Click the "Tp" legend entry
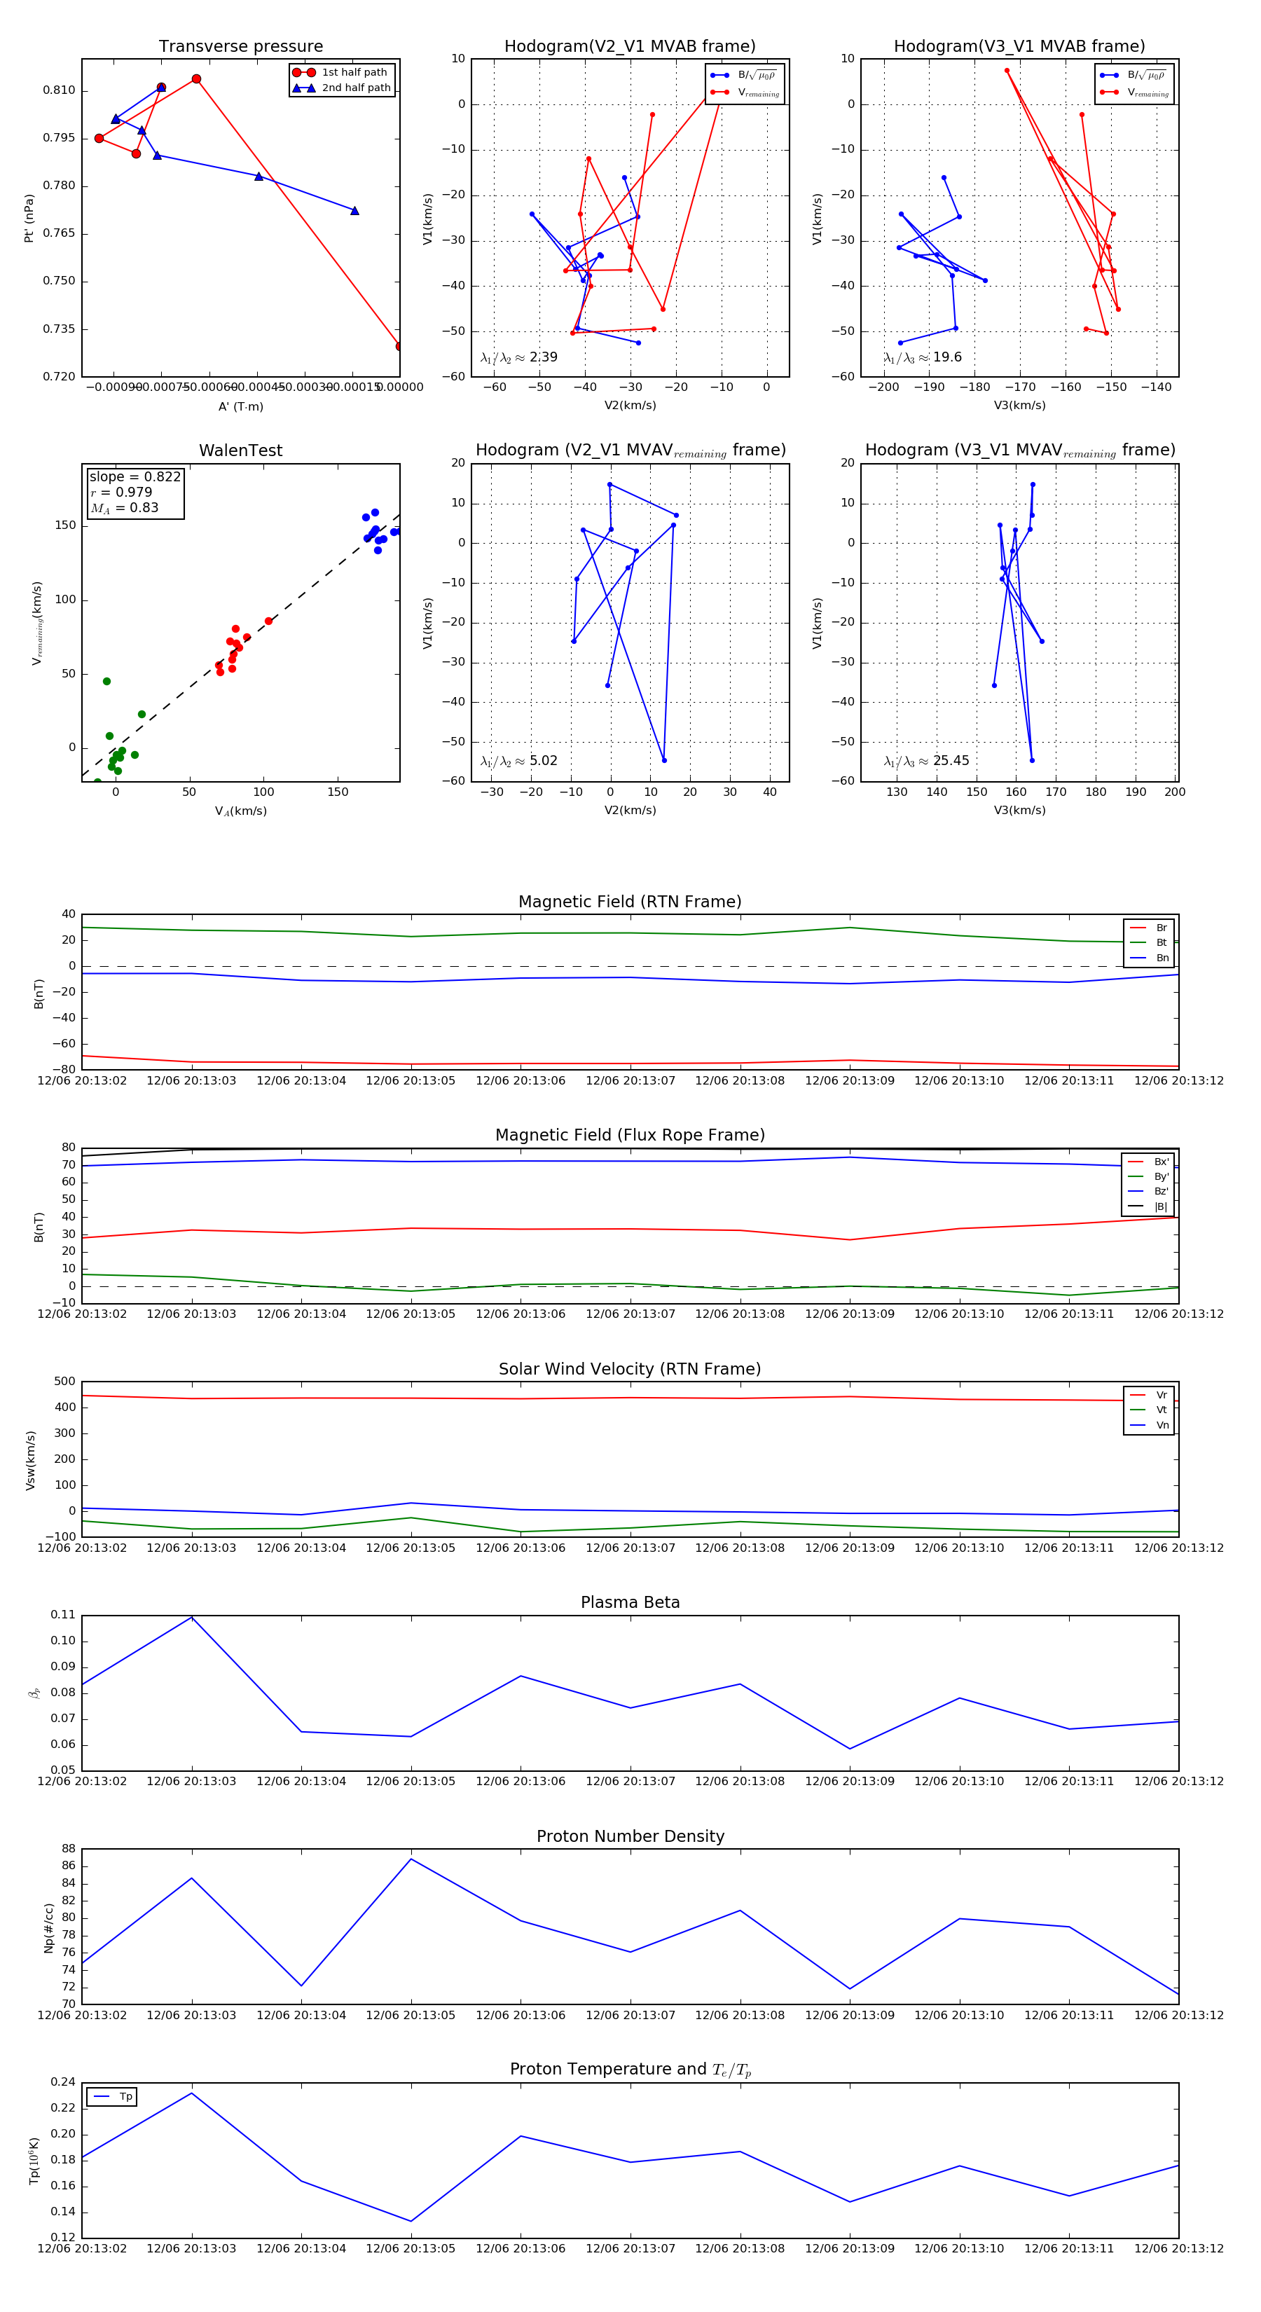The width and height of the screenshot is (1261, 2312). pyautogui.click(x=112, y=2098)
